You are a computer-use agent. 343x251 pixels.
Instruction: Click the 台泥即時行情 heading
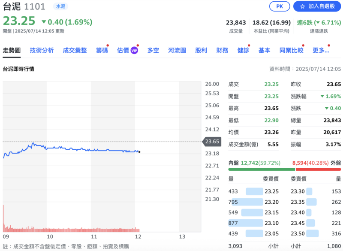18,69
